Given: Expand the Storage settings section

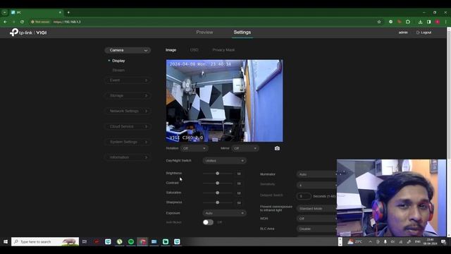Looking at the screenshot, I should click(x=128, y=96).
